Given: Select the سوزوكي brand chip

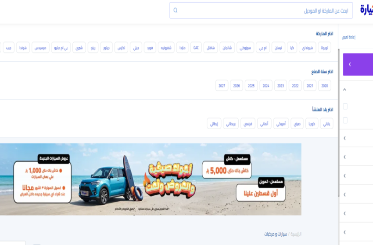Looking at the screenshot, I should pos(245,48).
